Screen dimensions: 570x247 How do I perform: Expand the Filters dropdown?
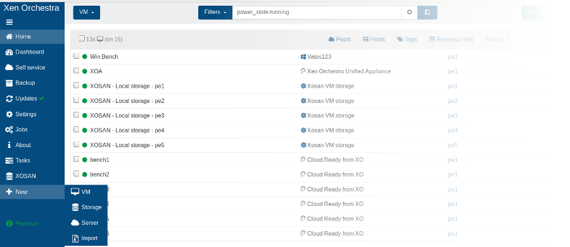(215, 13)
